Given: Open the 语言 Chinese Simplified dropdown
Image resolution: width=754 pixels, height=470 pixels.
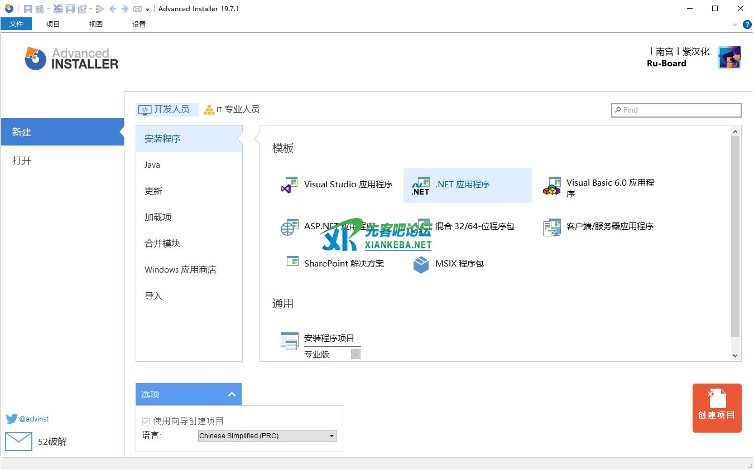Looking at the screenshot, I should 267,436.
